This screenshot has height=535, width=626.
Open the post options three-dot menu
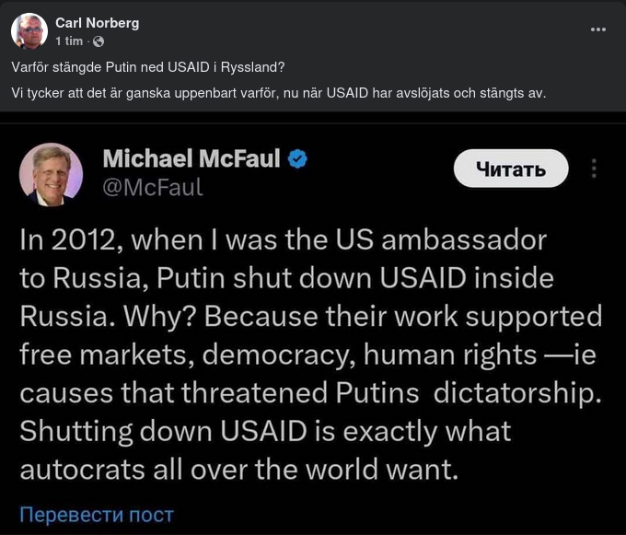[x=598, y=29]
